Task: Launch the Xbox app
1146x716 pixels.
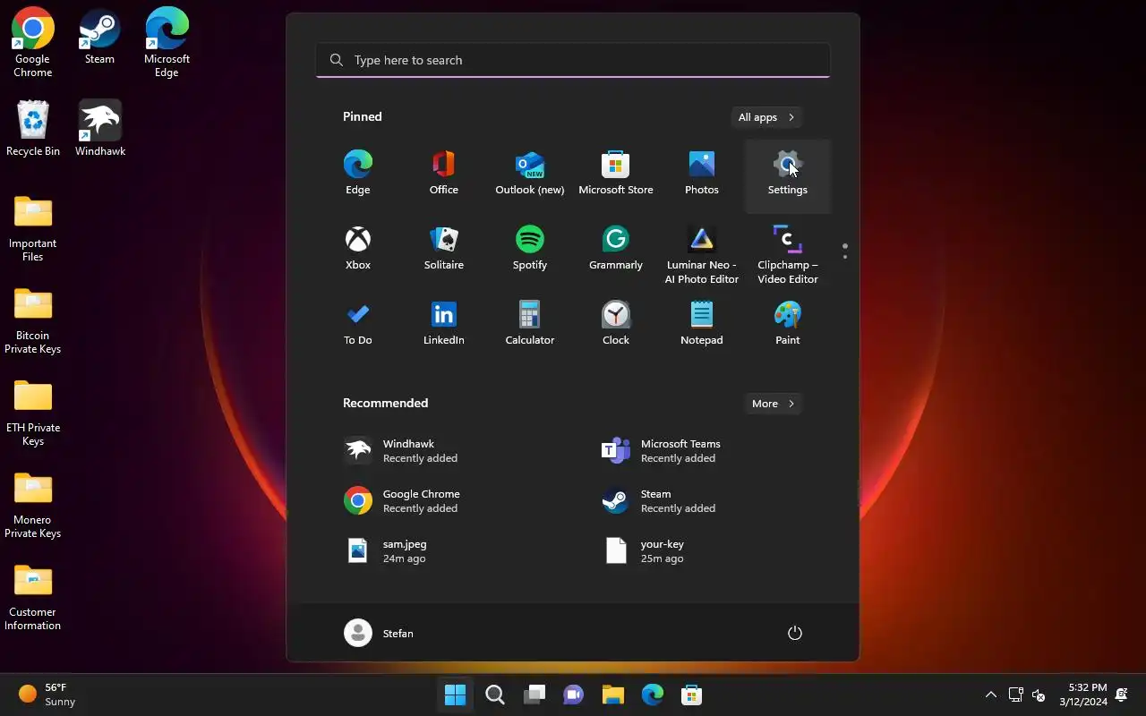Action: click(x=358, y=250)
